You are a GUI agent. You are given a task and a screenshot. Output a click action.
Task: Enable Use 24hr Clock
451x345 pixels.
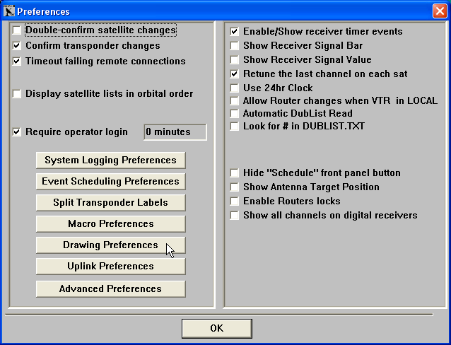[235, 88]
